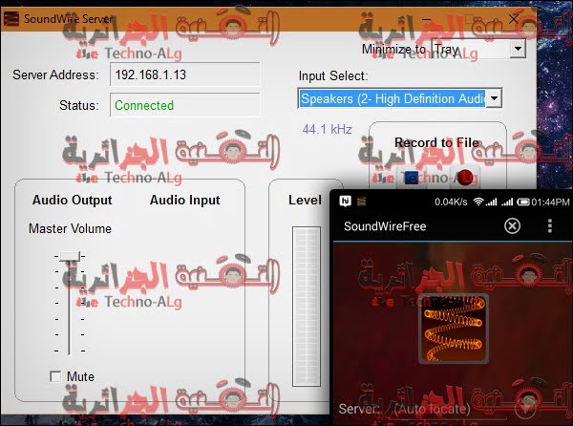Click the Audio Input heading
The height and width of the screenshot is (426, 573).
(x=185, y=200)
